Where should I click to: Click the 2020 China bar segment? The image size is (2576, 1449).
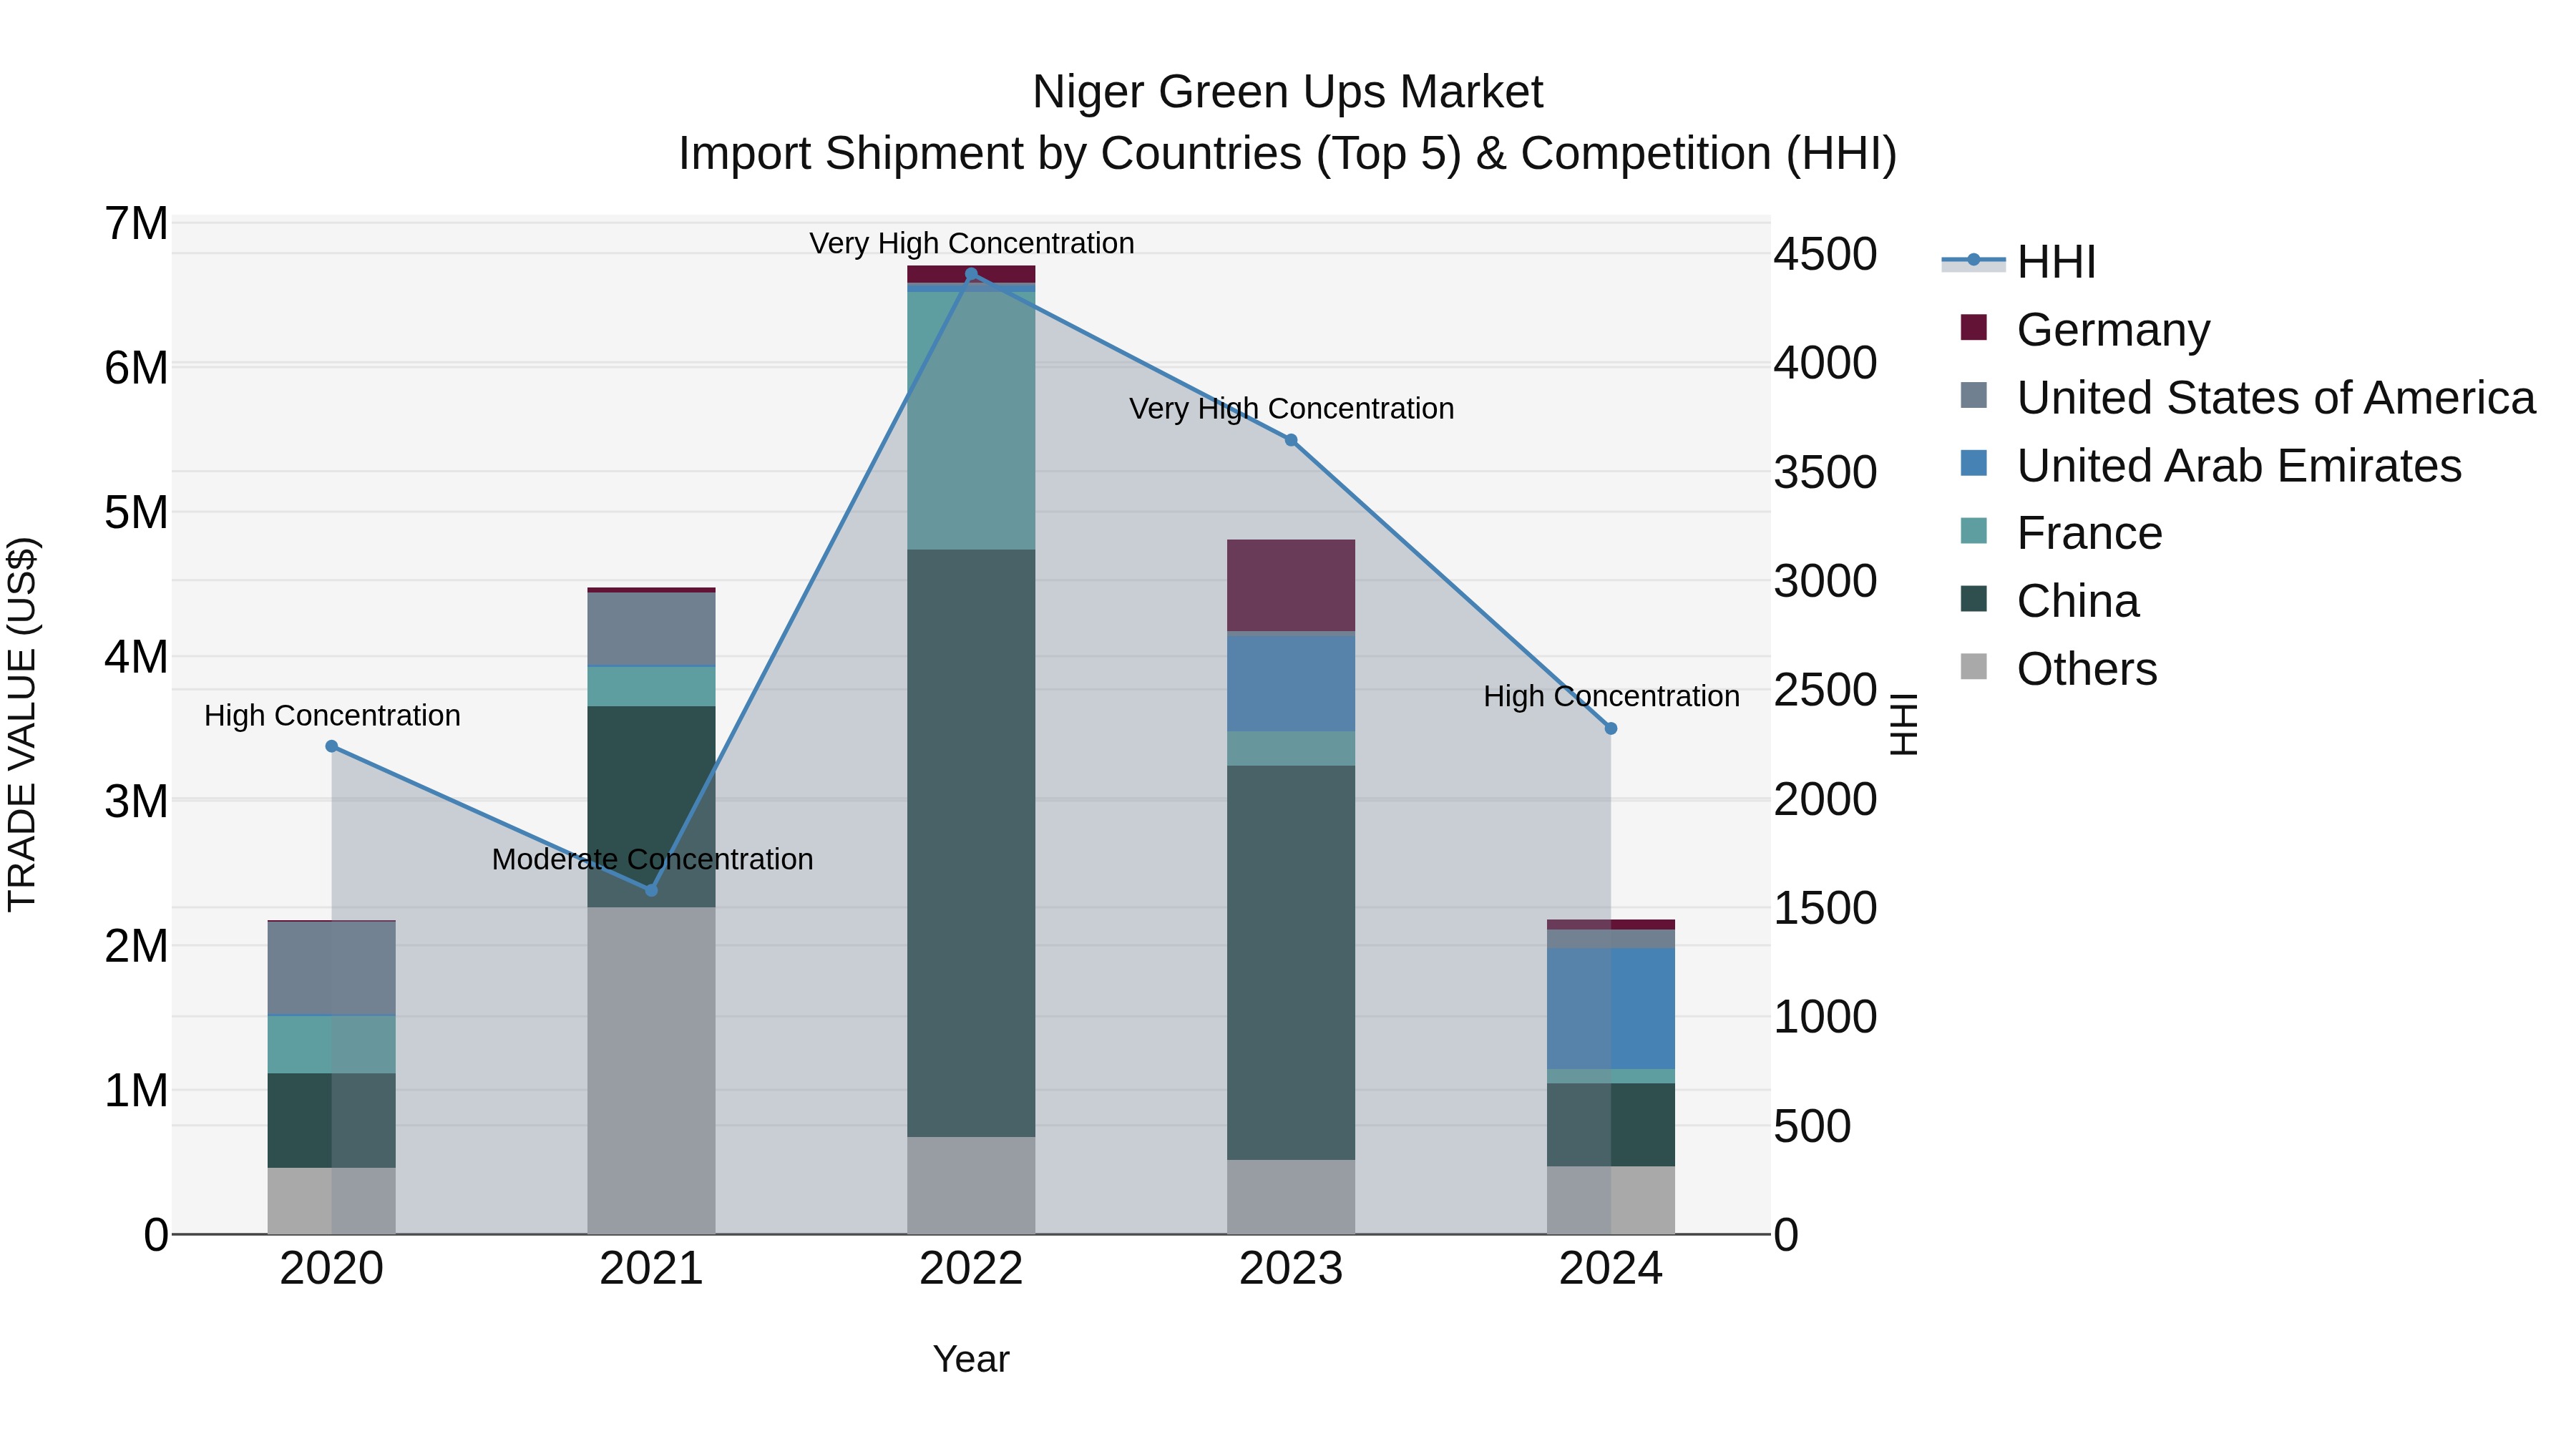tap(332, 1121)
